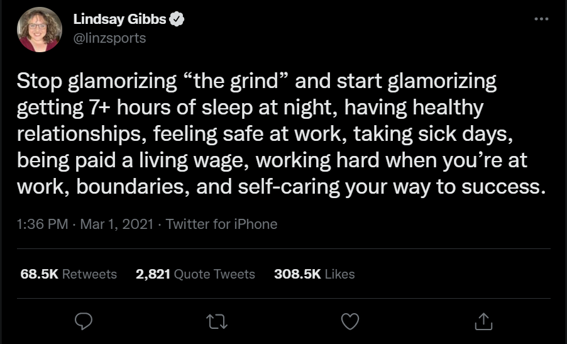Open Lindsay Gibbs profile picture
Screen dimensions: 567x344
40,30
